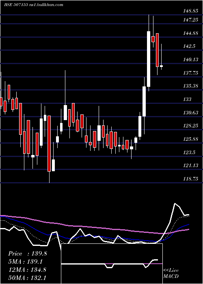
Task: Click the 133 price axis label
Action: pyautogui.click(x=187, y=99)
